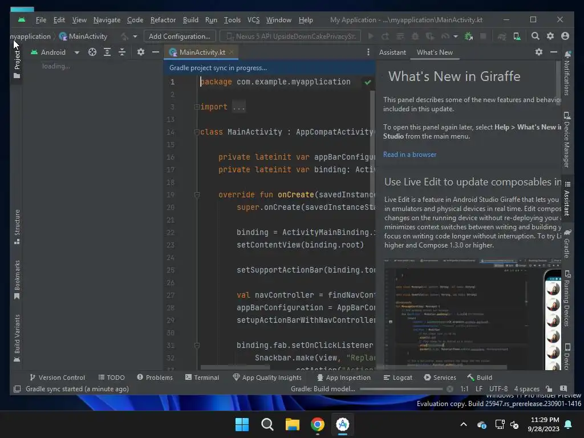Open the Terminal tool window

(x=202, y=378)
